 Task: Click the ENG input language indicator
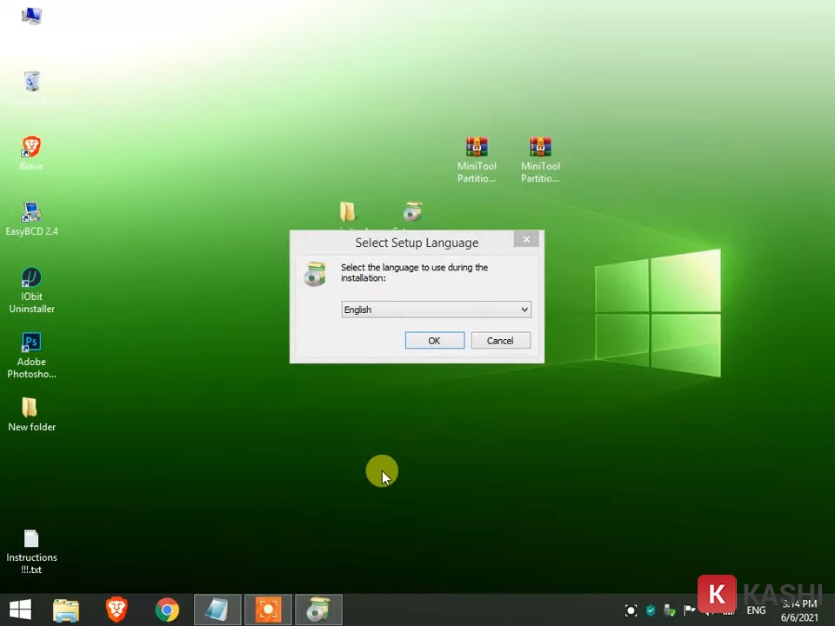756,610
